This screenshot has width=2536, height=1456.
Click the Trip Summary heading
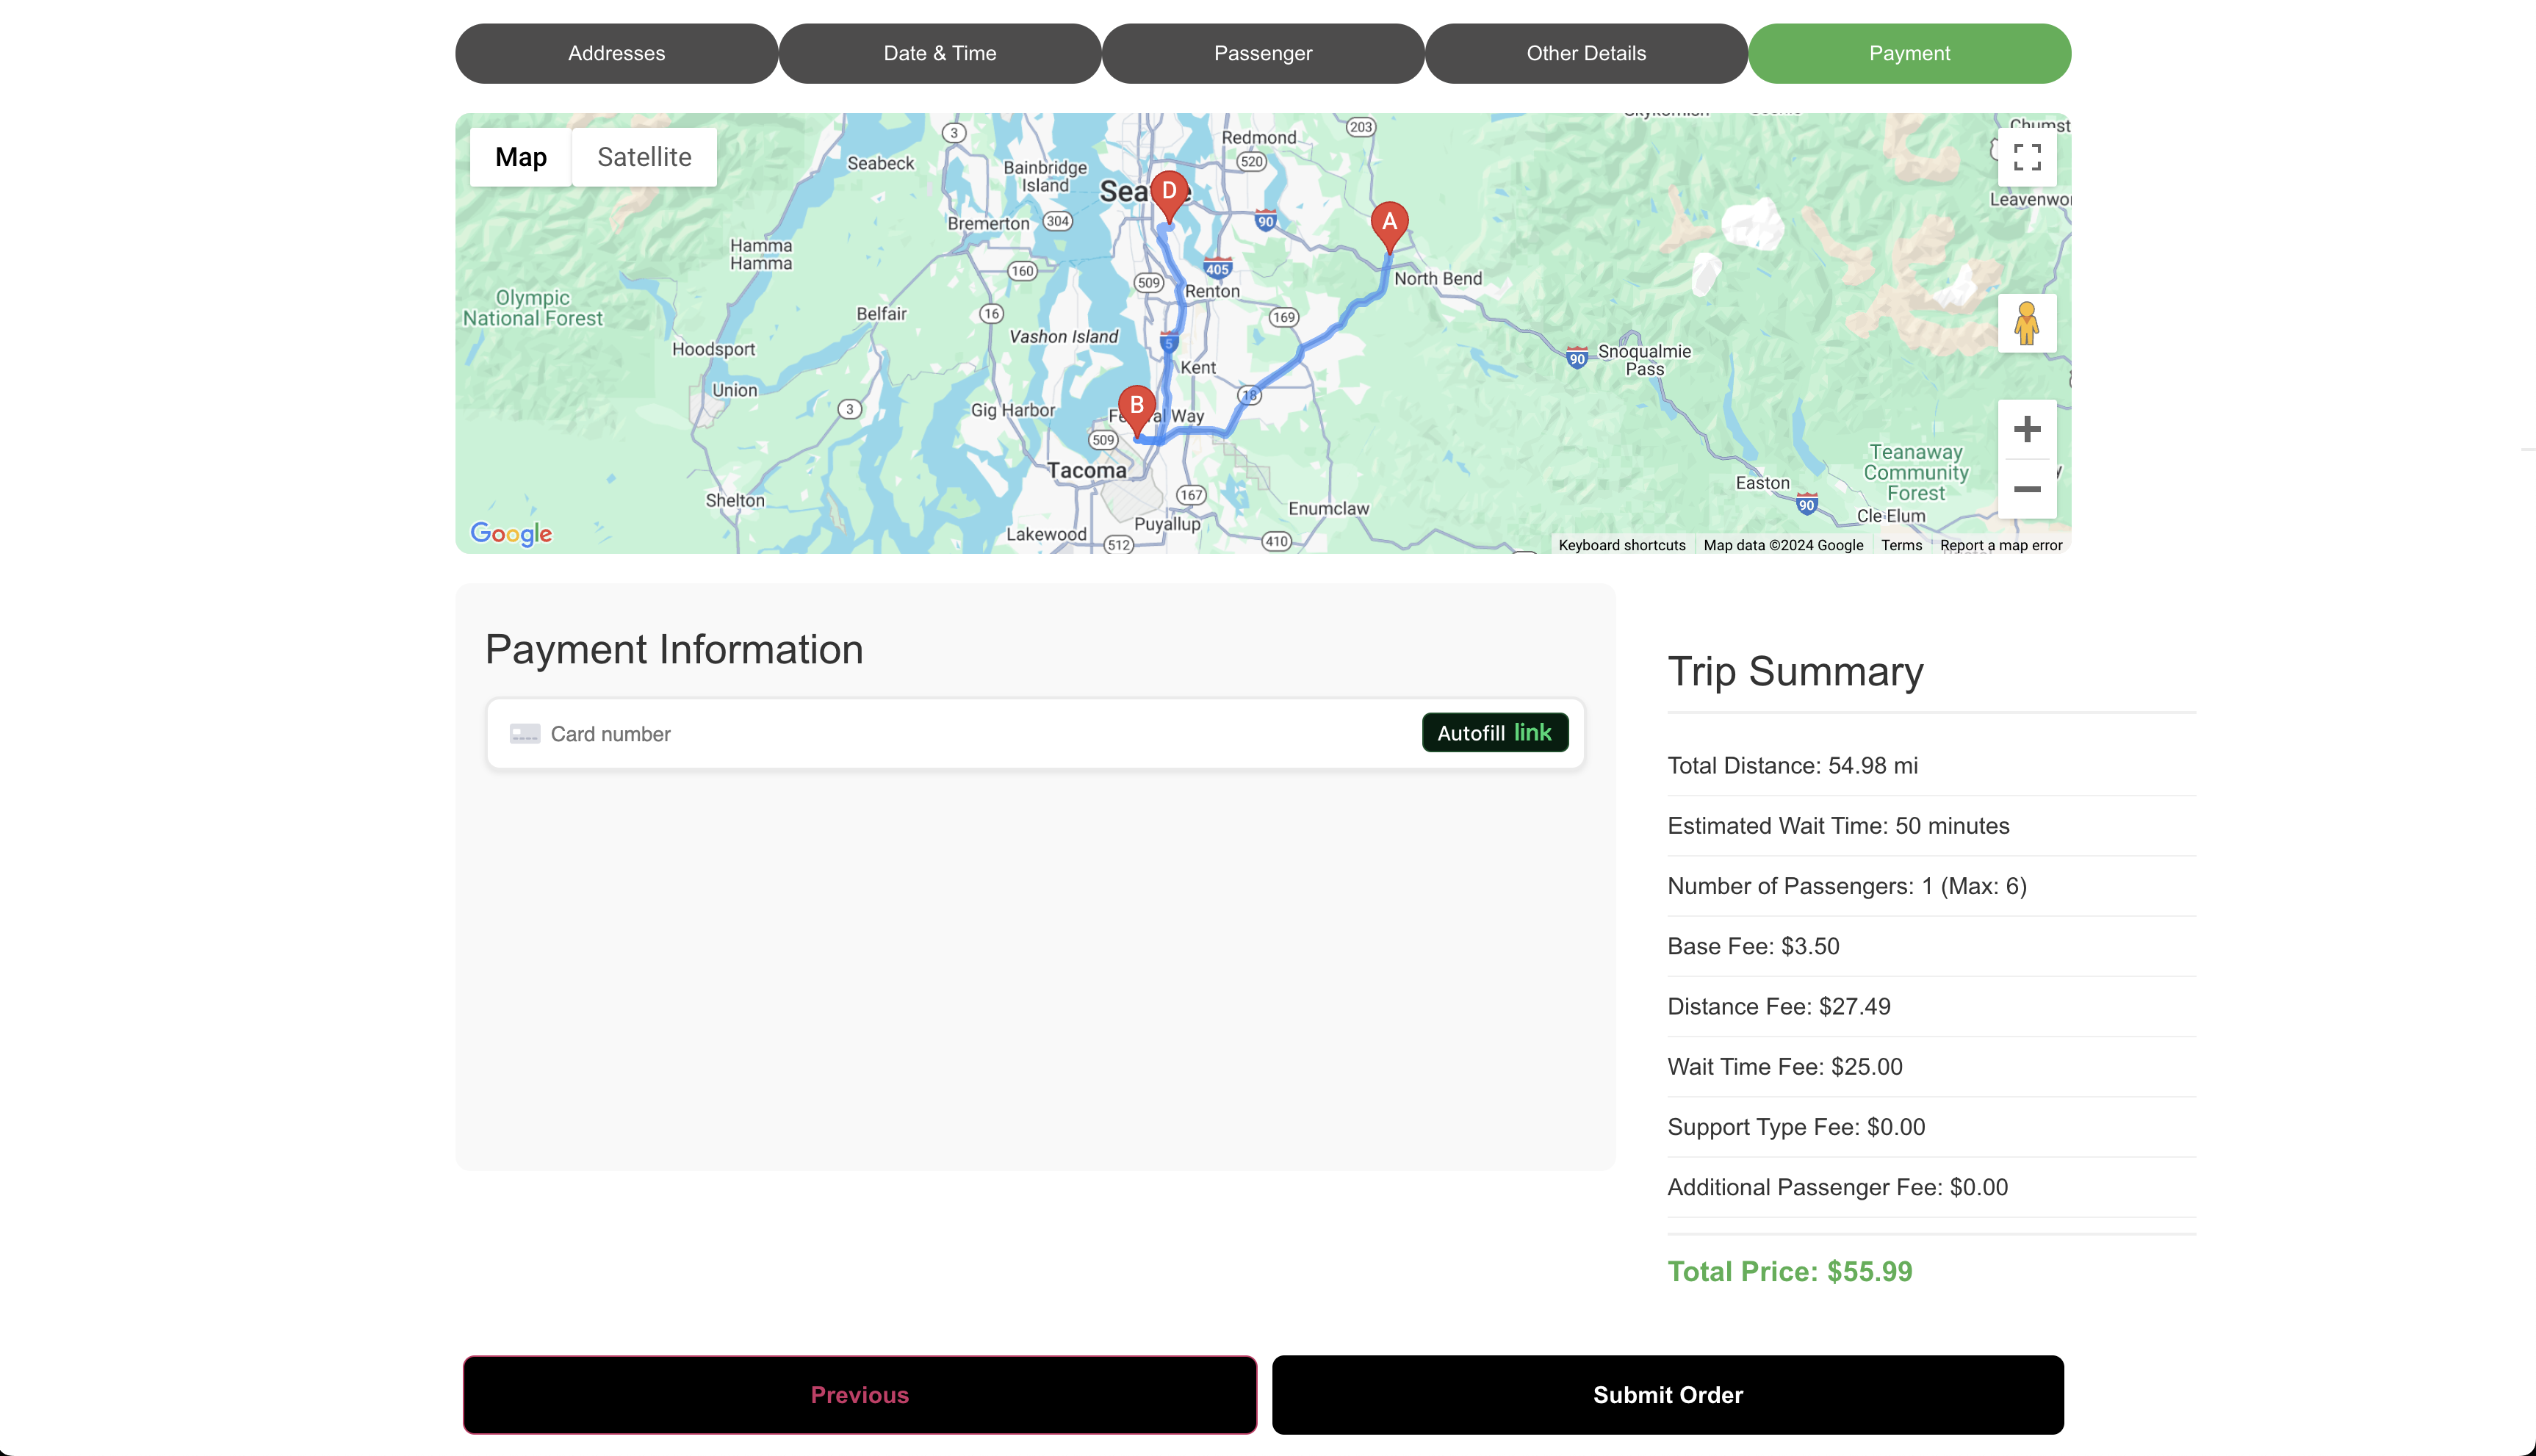click(1795, 671)
